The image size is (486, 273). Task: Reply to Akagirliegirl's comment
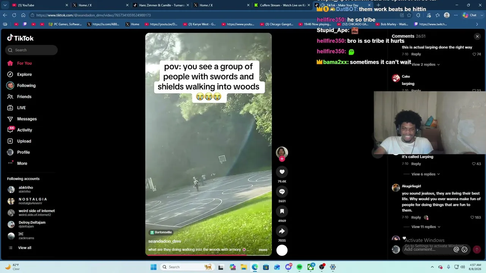tap(416, 218)
